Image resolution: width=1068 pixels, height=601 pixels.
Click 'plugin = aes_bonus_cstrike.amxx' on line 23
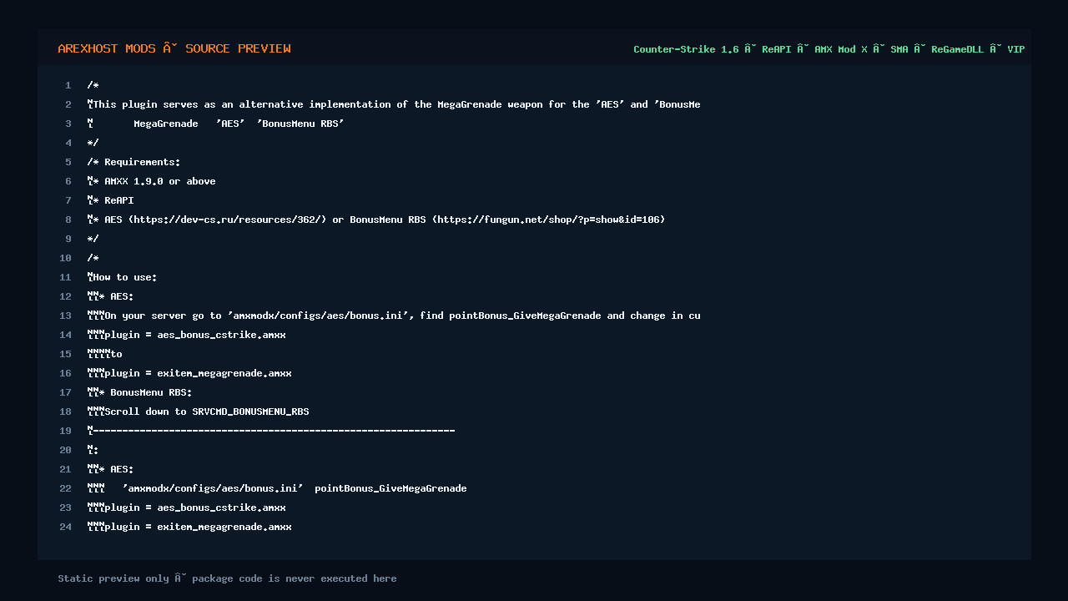(x=186, y=508)
